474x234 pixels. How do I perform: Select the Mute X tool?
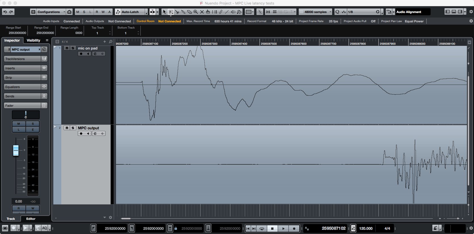[x=202, y=12]
